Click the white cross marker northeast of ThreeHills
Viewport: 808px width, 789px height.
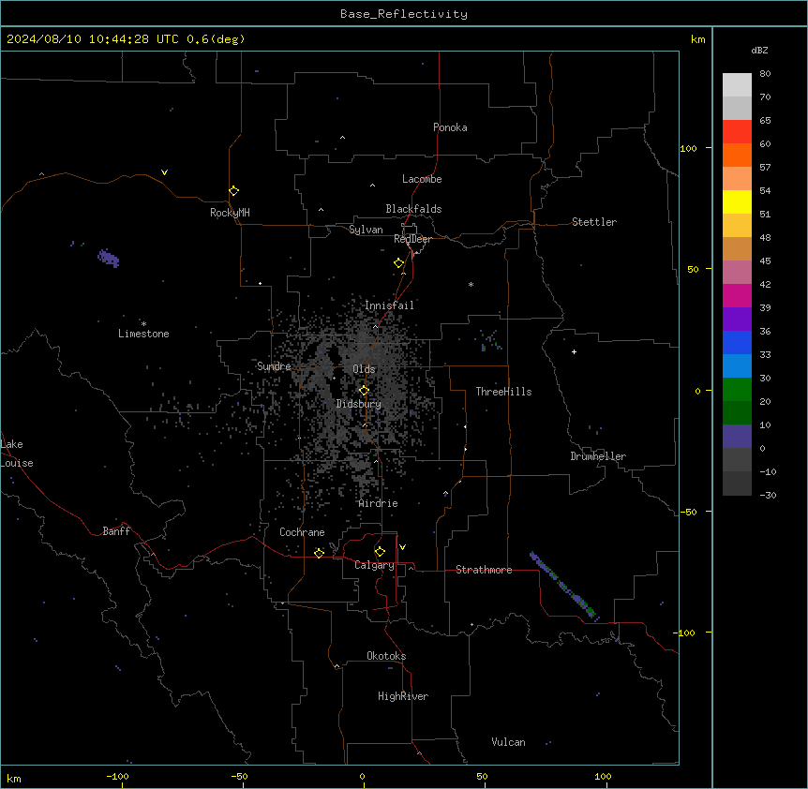point(574,351)
